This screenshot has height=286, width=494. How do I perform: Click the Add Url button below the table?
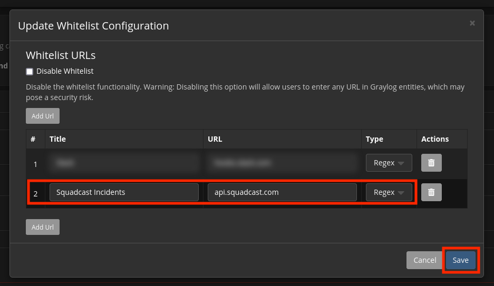point(43,227)
